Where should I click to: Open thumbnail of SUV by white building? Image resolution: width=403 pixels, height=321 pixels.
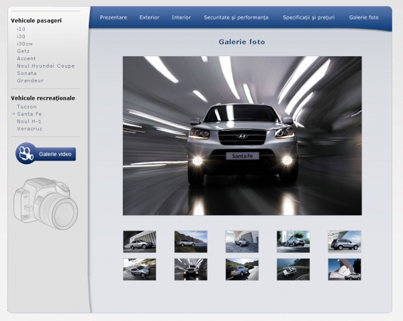(x=345, y=269)
